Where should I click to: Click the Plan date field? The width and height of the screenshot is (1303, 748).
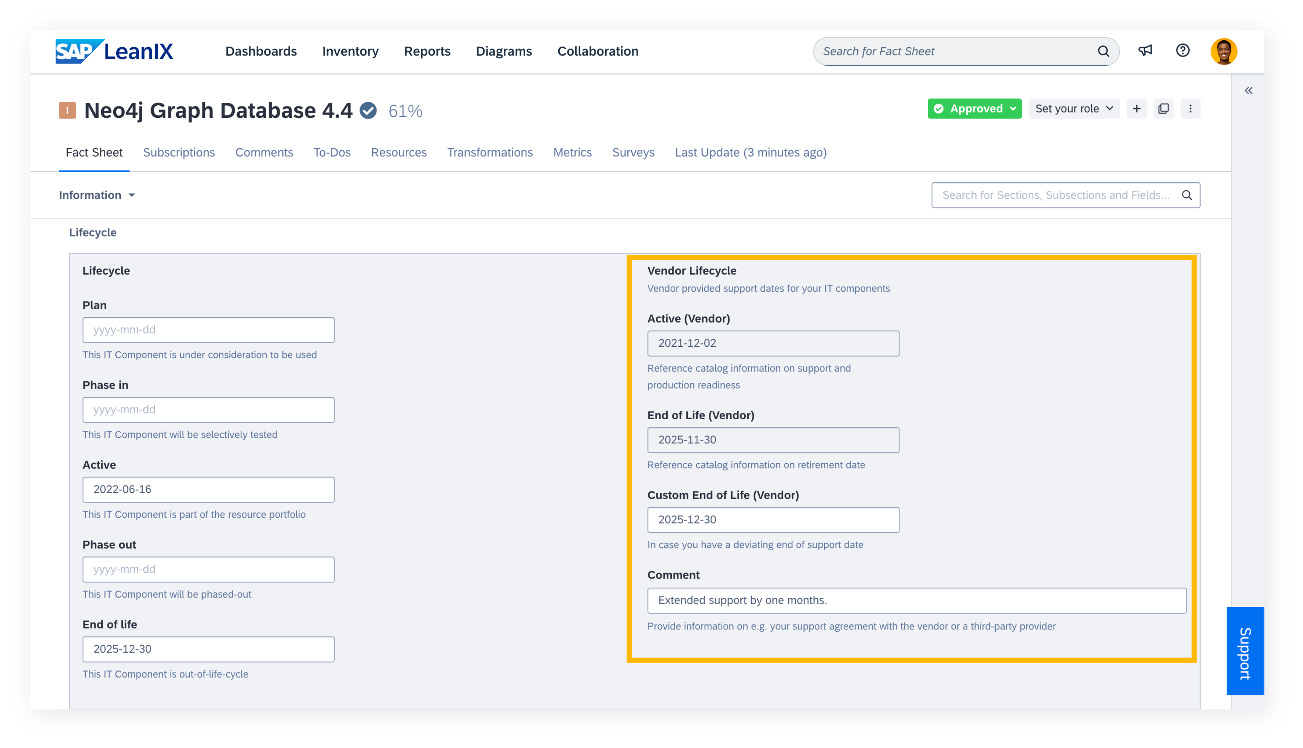pyautogui.click(x=208, y=330)
